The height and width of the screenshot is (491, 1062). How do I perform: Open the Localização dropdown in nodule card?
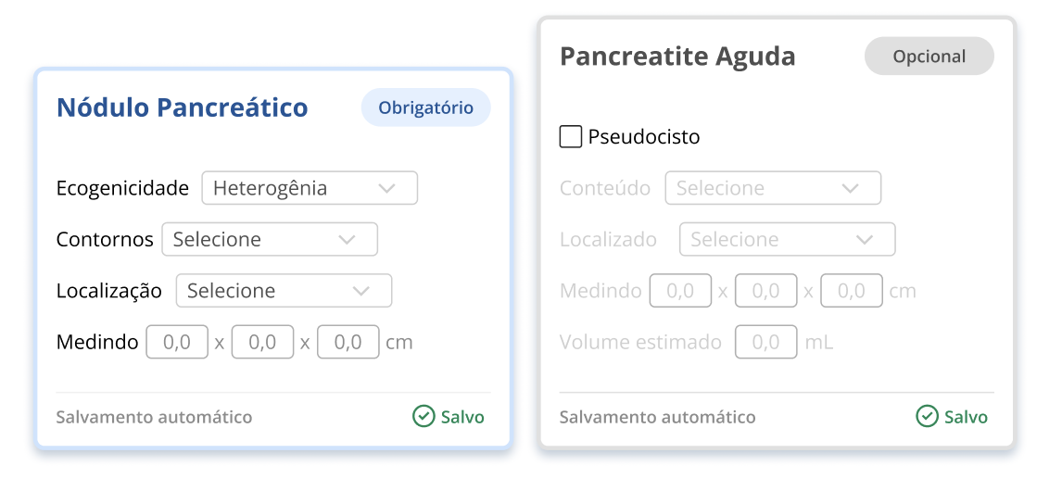coord(284,291)
